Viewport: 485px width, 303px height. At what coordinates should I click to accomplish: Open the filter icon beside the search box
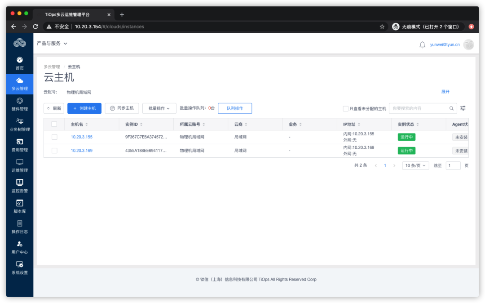pos(463,108)
